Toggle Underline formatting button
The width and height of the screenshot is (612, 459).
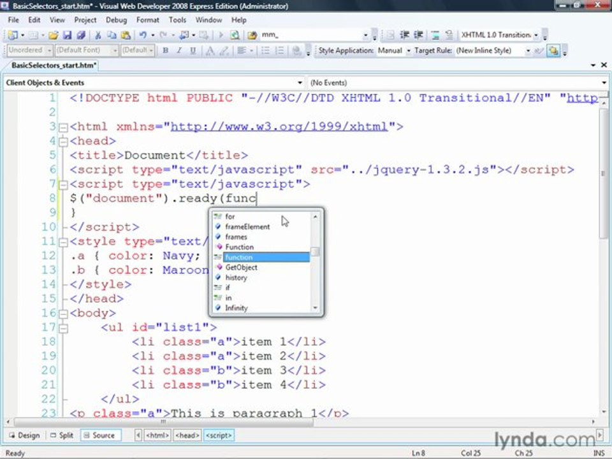click(193, 51)
